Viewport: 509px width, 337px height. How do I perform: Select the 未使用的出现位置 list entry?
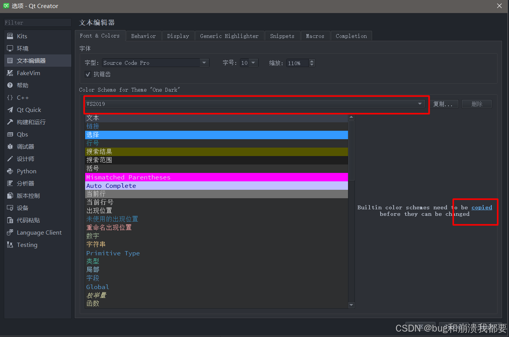tap(217, 219)
